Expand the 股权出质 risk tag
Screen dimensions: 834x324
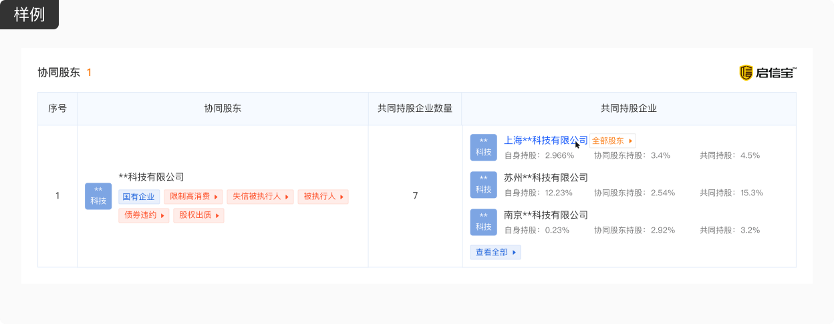pos(198,215)
